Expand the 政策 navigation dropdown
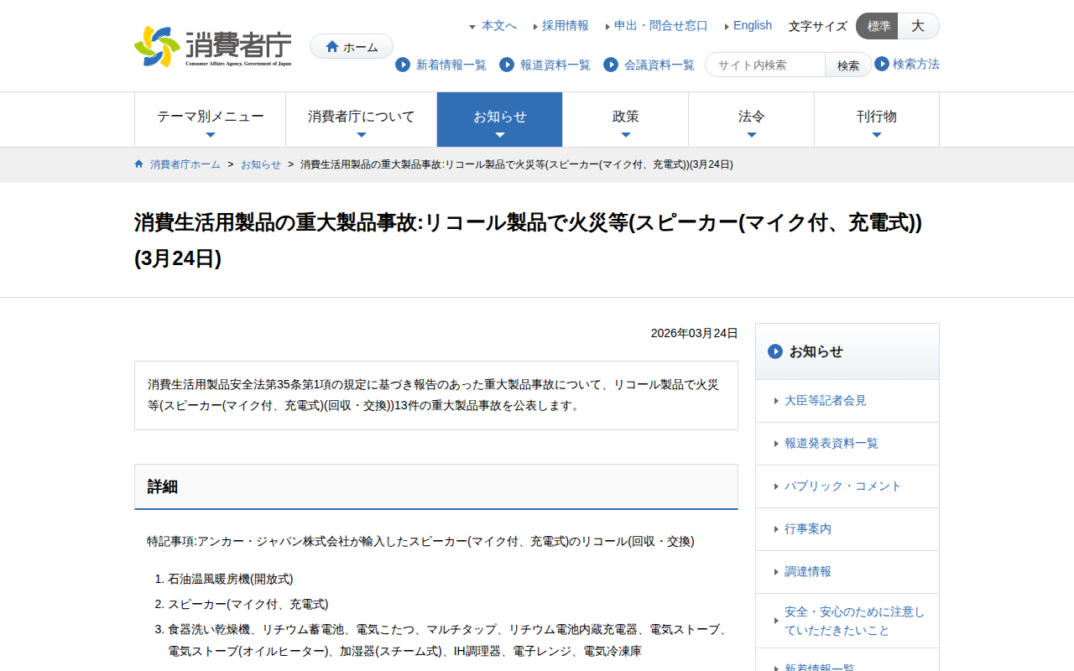Screen dimensions: 1074x671 click(x=625, y=119)
